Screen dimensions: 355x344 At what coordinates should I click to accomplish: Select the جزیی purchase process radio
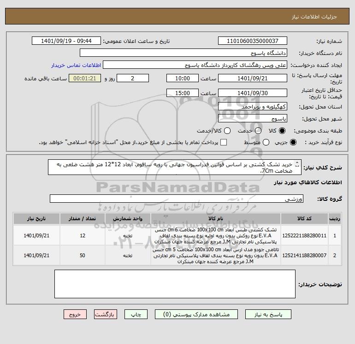click(x=293, y=142)
